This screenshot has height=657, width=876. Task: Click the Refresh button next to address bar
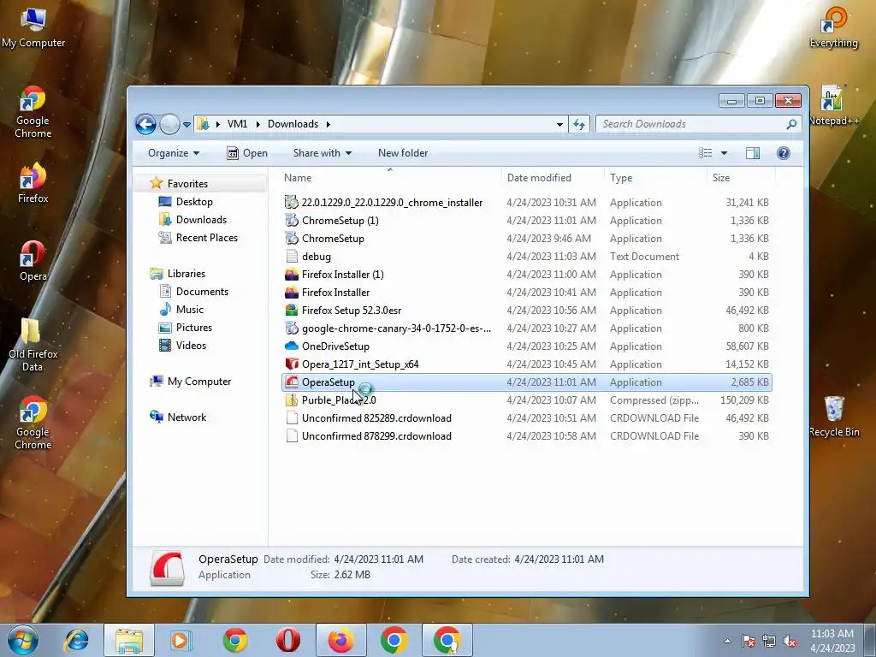click(x=579, y=124)
